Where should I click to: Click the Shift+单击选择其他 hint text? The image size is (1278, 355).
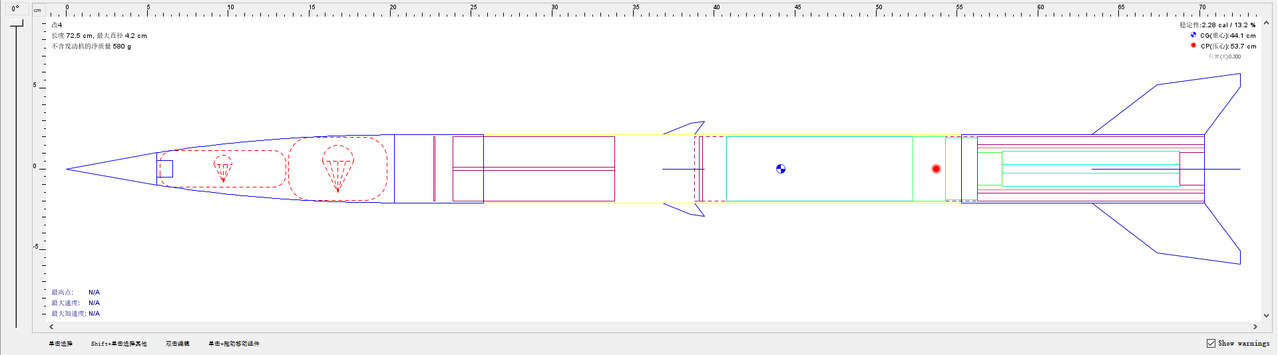coord(119,344)
